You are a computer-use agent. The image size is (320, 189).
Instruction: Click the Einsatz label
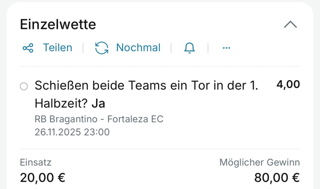point(36,162)
